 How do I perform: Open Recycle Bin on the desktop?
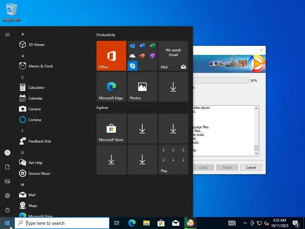coord(12,12)
